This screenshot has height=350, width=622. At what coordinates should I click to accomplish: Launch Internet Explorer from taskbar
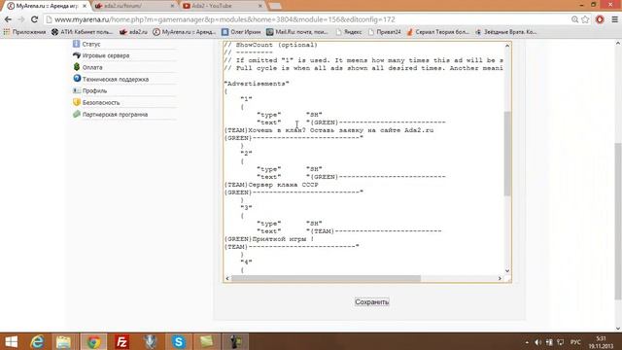37,341
